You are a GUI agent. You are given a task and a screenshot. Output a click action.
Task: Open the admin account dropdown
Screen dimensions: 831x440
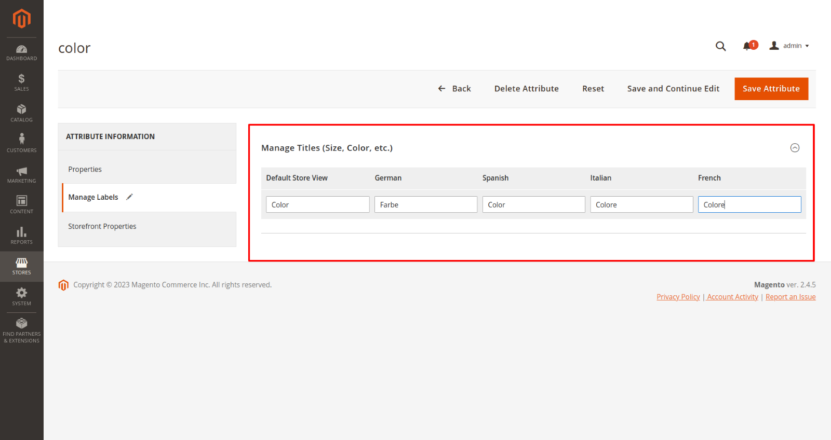(x=789, y=46)
